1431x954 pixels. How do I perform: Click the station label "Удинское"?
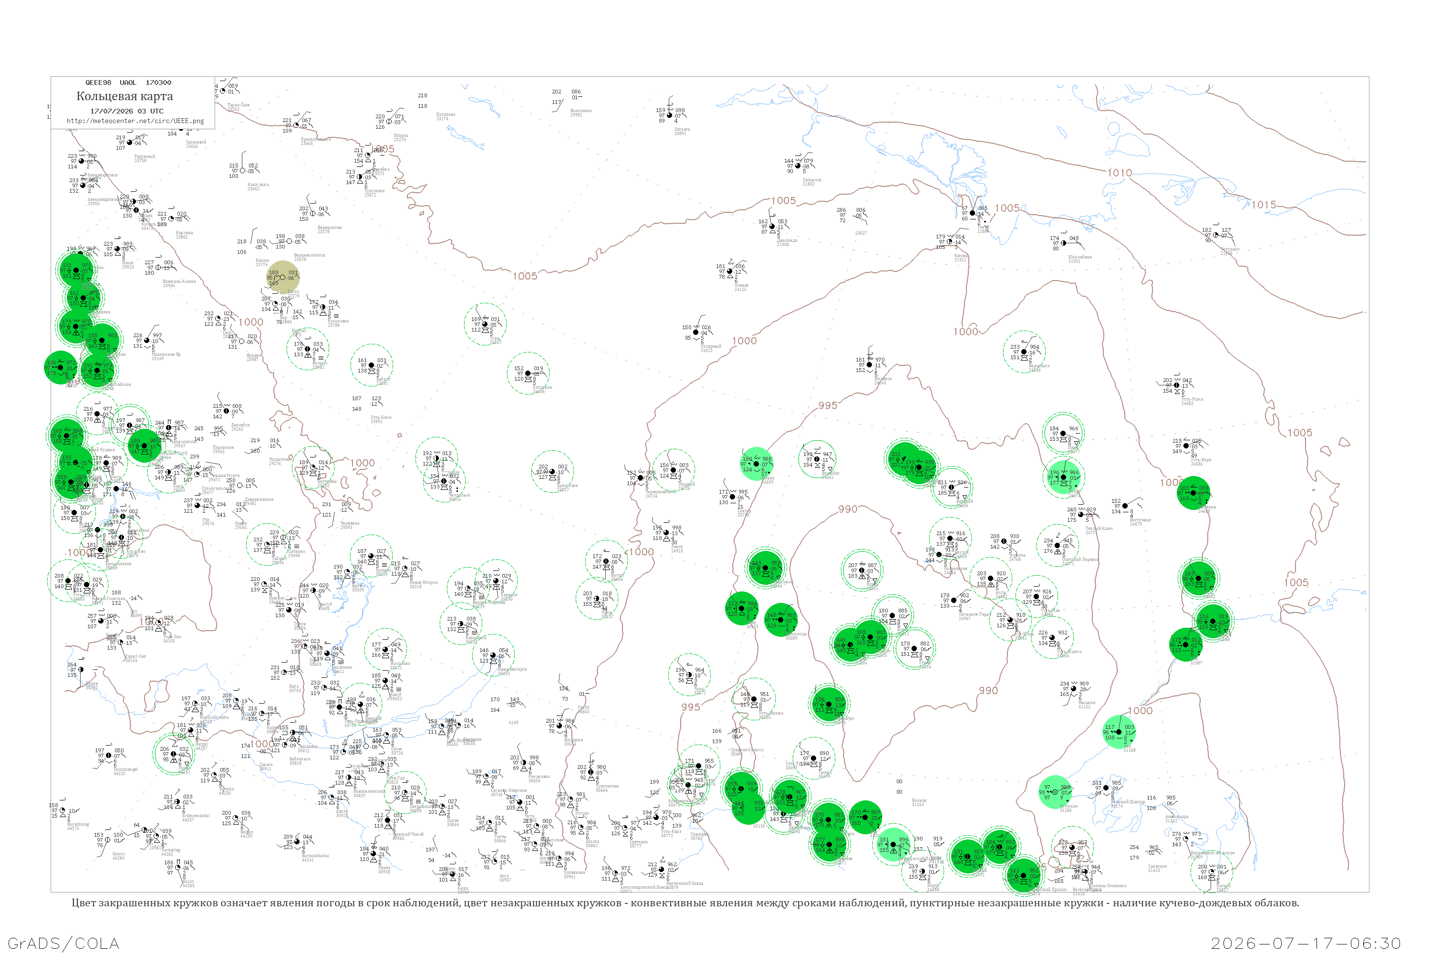[x=1157, y=866]
